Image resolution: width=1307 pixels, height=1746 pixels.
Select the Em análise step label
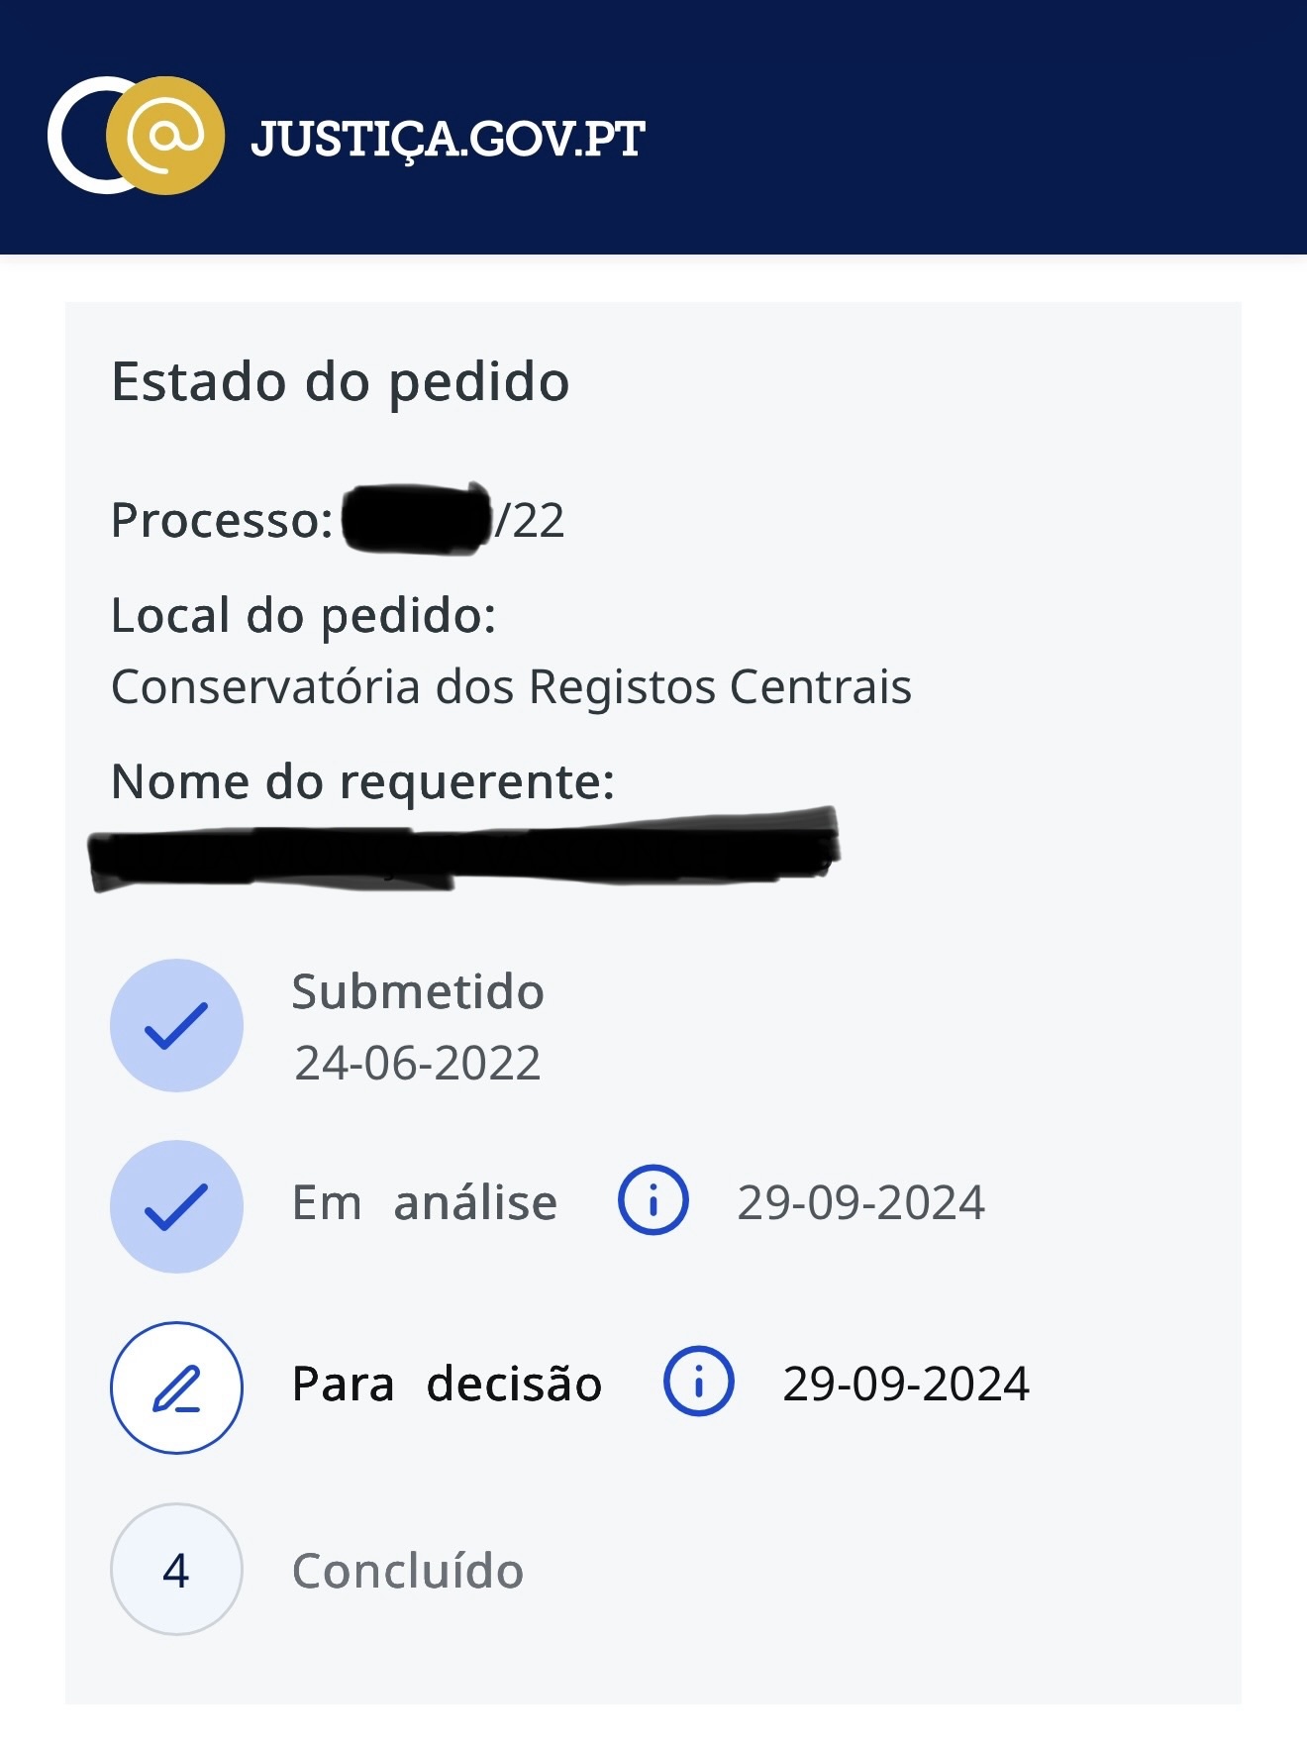click(x=425, y=1203)
